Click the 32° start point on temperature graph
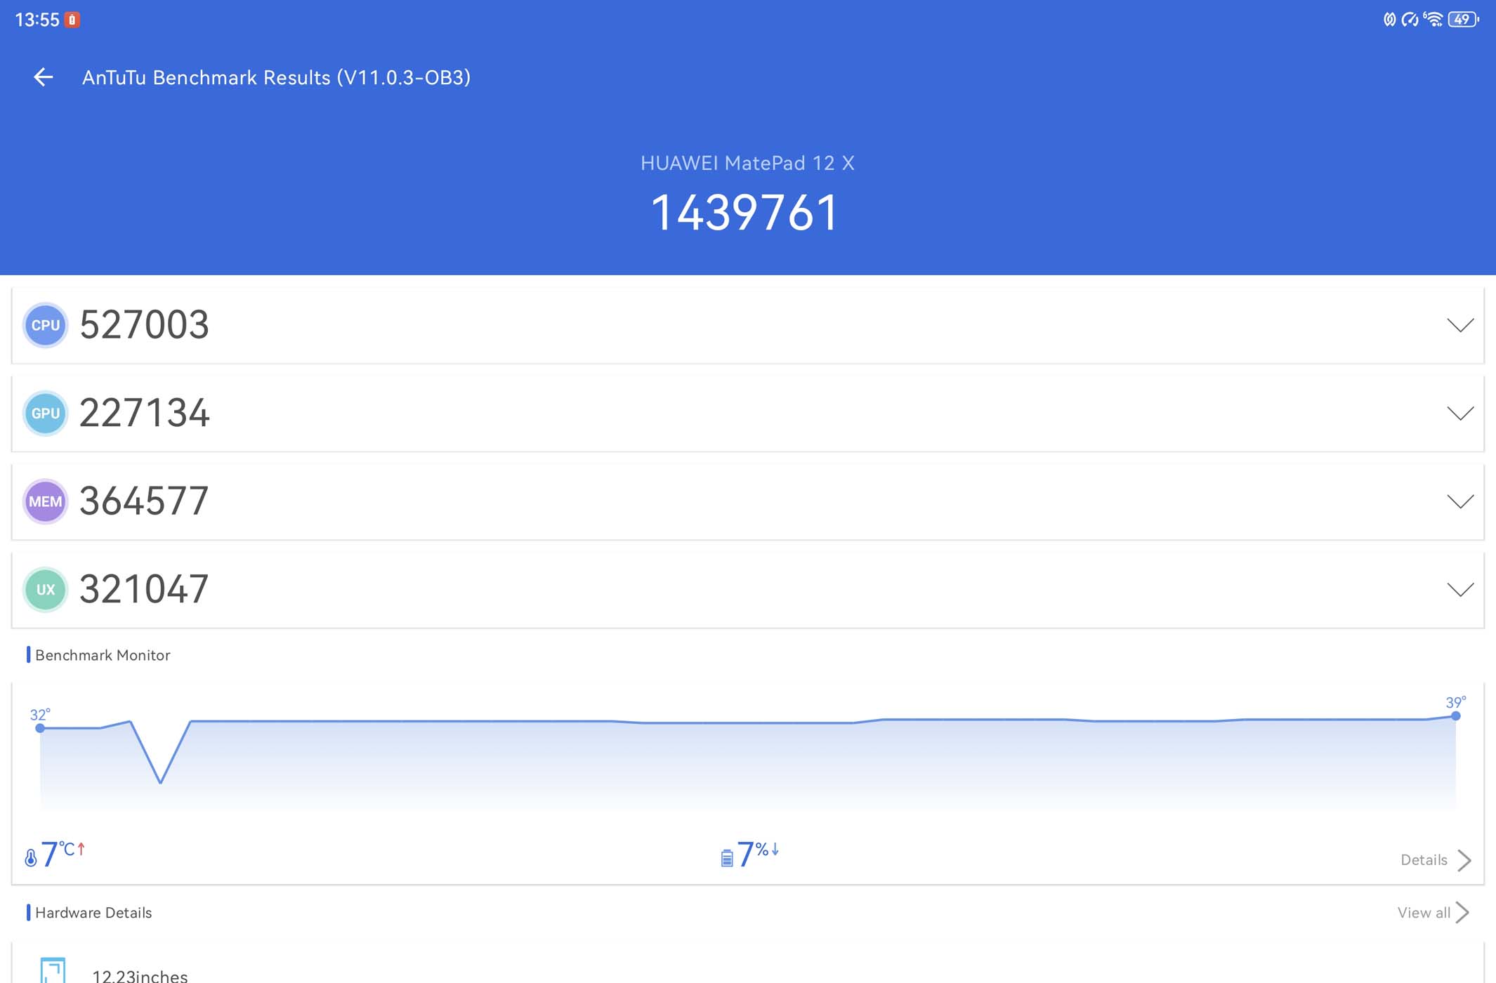The image size is (1496, 983). pyautogui.click(x=41, y=728)
